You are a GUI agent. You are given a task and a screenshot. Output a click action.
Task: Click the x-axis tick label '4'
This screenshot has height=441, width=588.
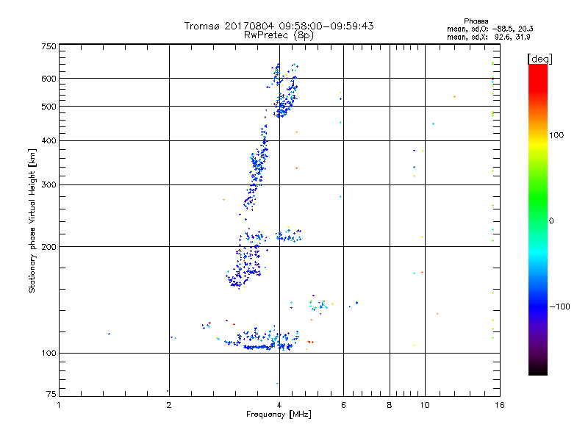coord(279,405)
